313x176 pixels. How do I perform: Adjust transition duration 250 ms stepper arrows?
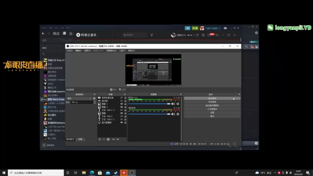coord(95,102)
